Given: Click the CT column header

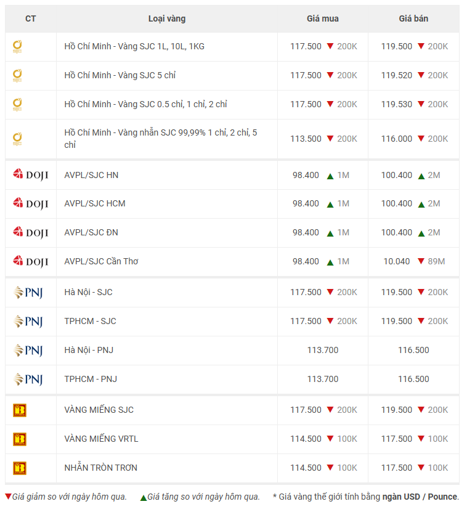Looking at the screenshot, I should pyautogui.click(x=30, y=18).
